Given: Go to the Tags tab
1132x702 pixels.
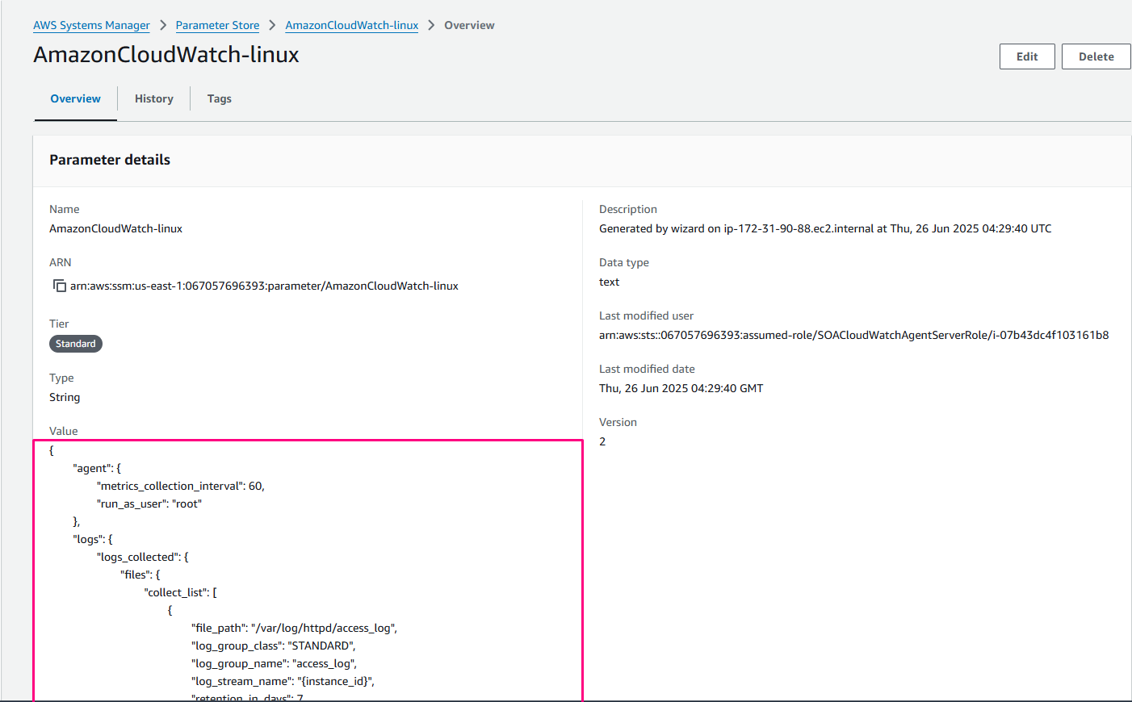Looking at the screenshot, I should 219,98.
